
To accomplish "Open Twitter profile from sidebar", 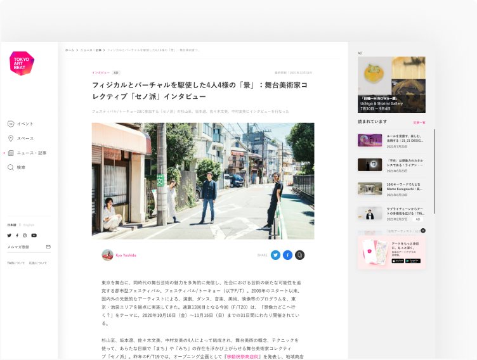I will coord(10,235).
